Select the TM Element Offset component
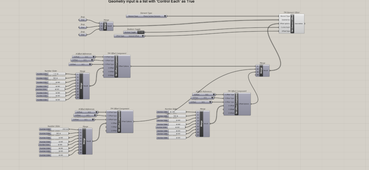This screenshot has height=170, width=369. pyautogui.click(x=292, y=23)
